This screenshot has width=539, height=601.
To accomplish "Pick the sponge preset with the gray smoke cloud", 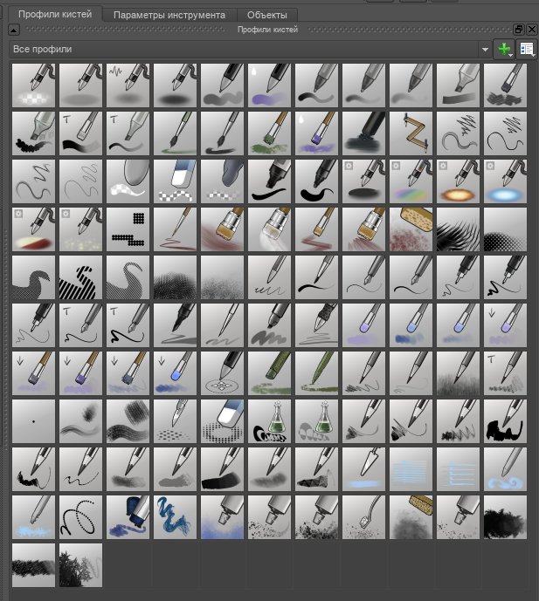I will point(411,517).
